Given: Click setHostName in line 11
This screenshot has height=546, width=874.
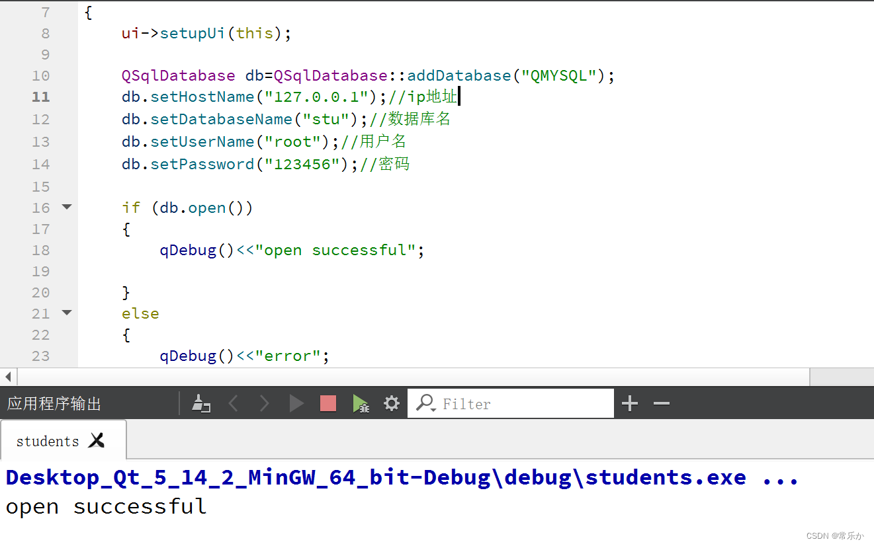Looking at the screenshot, I should pyautogui.click(x=202, y=97).
